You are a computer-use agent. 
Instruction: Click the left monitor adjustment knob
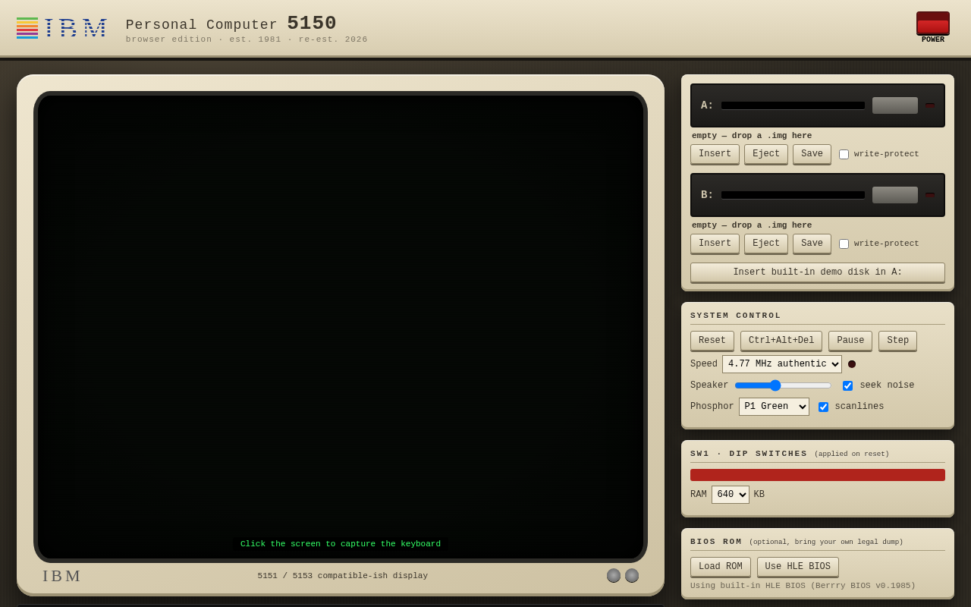(x=614, y=575)
